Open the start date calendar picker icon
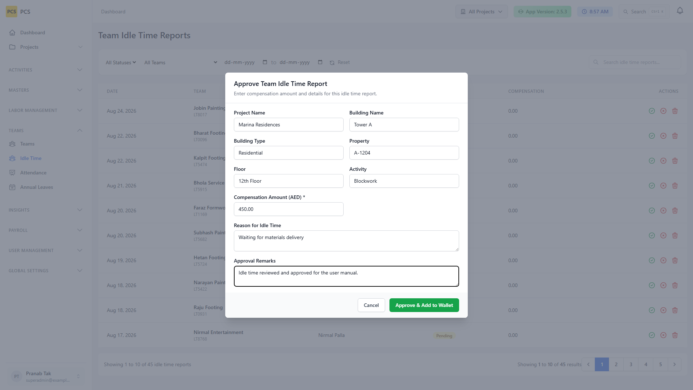Image resolution: width=693 pixels, height=390 pixels. click(265, 62)
